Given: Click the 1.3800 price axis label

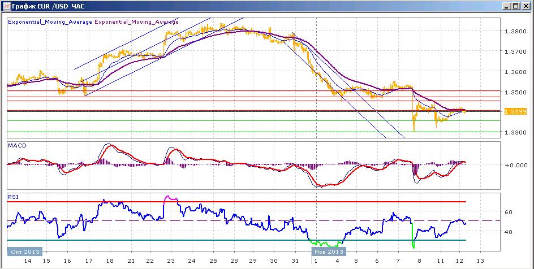Looking at the screenshot, I should pos(515,31).
